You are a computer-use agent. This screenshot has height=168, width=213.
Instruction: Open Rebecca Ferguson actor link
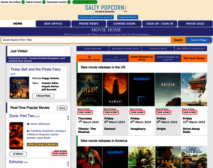39,134
